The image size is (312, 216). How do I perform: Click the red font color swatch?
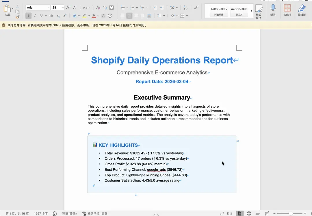[94, 16]
